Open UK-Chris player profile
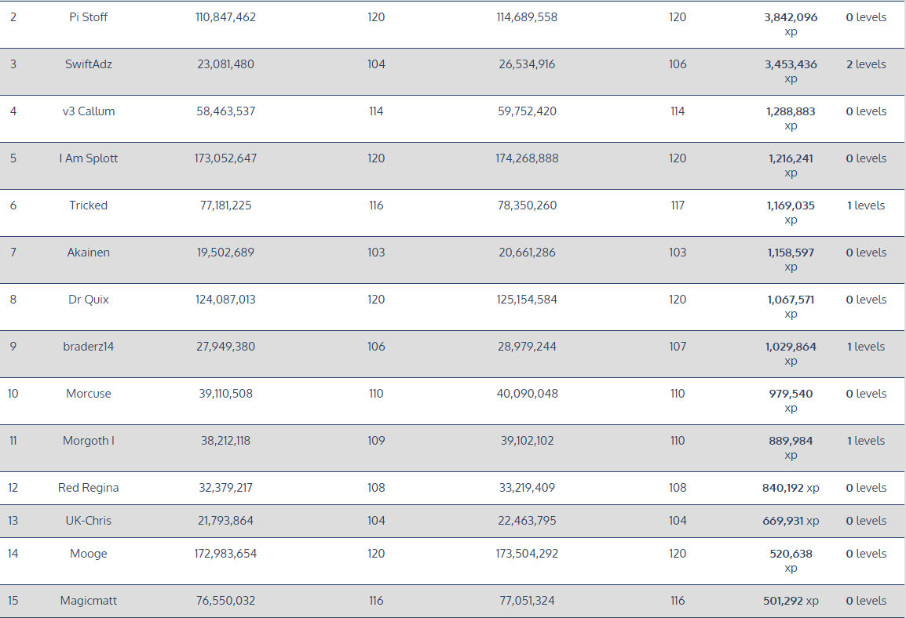 pyautogui.click(x=89, y=521)
